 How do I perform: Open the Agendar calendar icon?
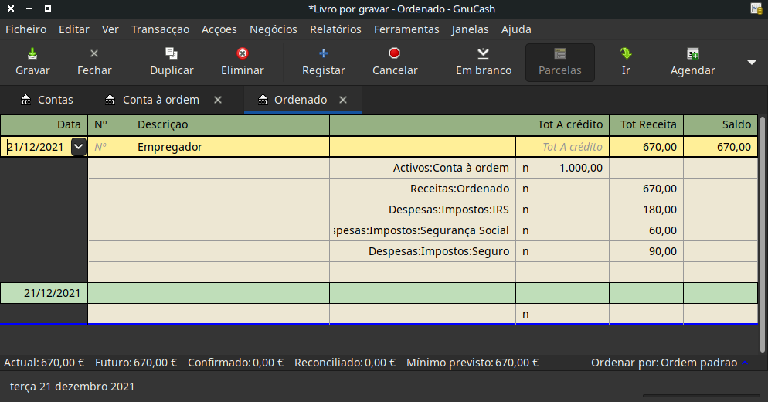[692, 54]
